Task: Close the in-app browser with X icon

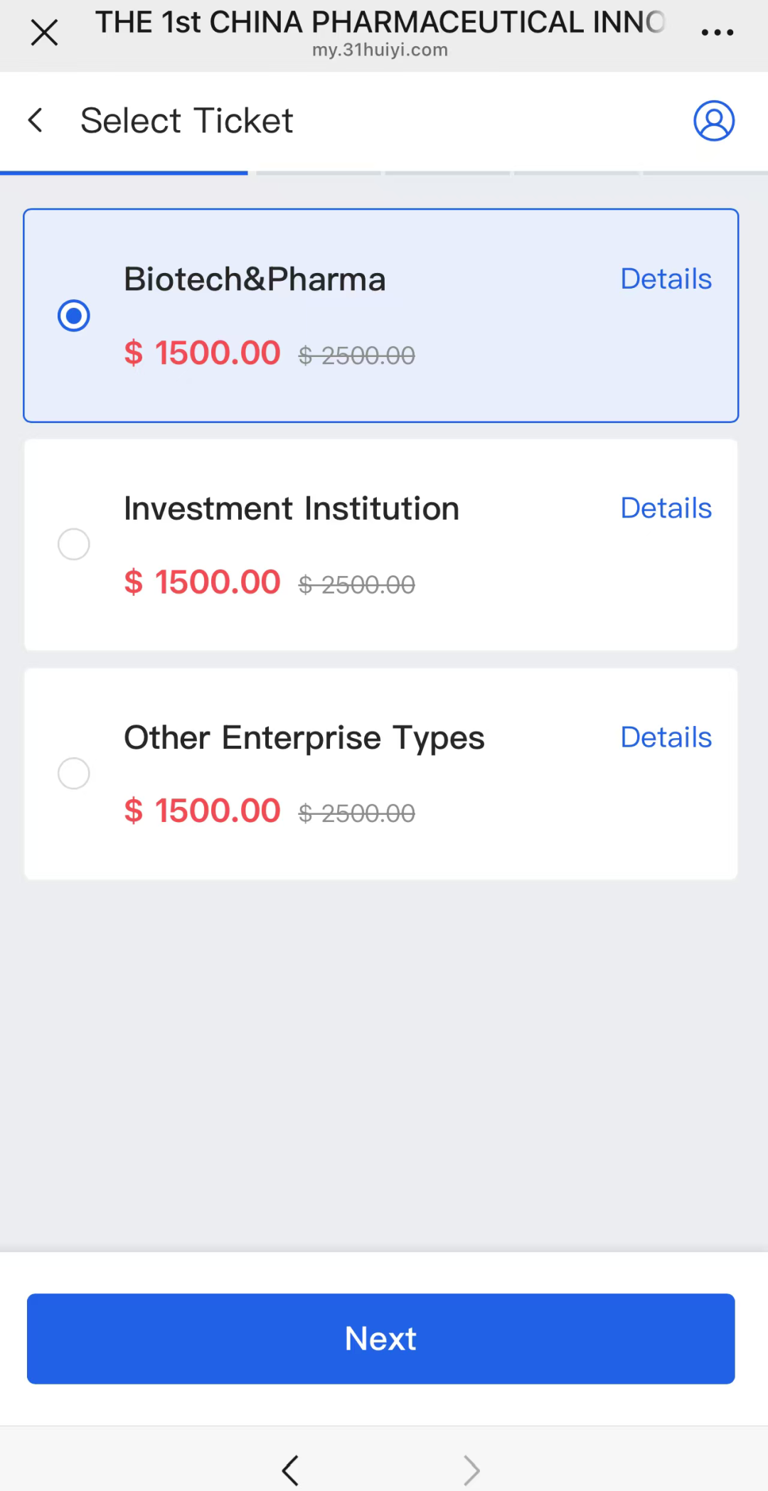Action: [44, 33]
